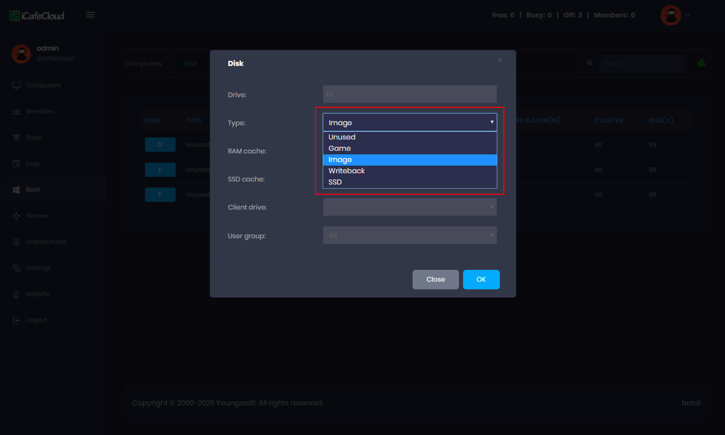The width and height of the screenshot is (725, 435).
Task: Open the Games section in sidebar
Action: click(x=36, y=215)
